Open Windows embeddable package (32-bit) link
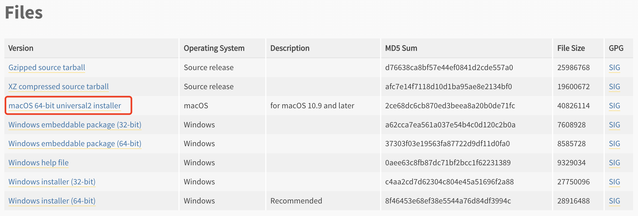 click(75, 125)
